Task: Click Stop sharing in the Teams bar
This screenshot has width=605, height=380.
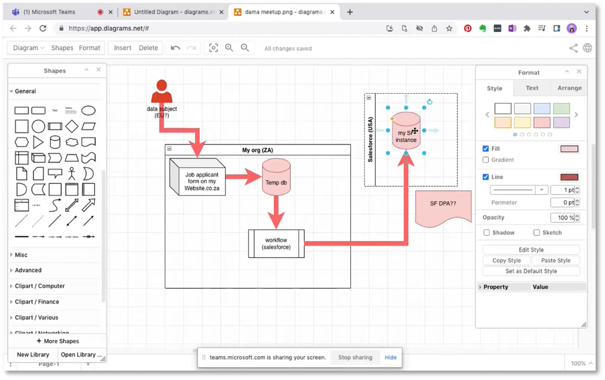Action: 355,357
